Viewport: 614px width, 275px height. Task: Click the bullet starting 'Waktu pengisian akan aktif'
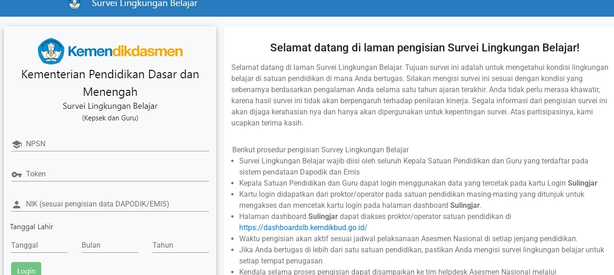pos(408,239)
